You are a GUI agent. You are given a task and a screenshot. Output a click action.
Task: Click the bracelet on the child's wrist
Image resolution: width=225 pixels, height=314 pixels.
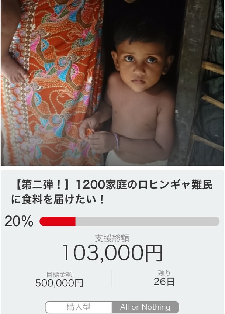[x=117, y=142]
